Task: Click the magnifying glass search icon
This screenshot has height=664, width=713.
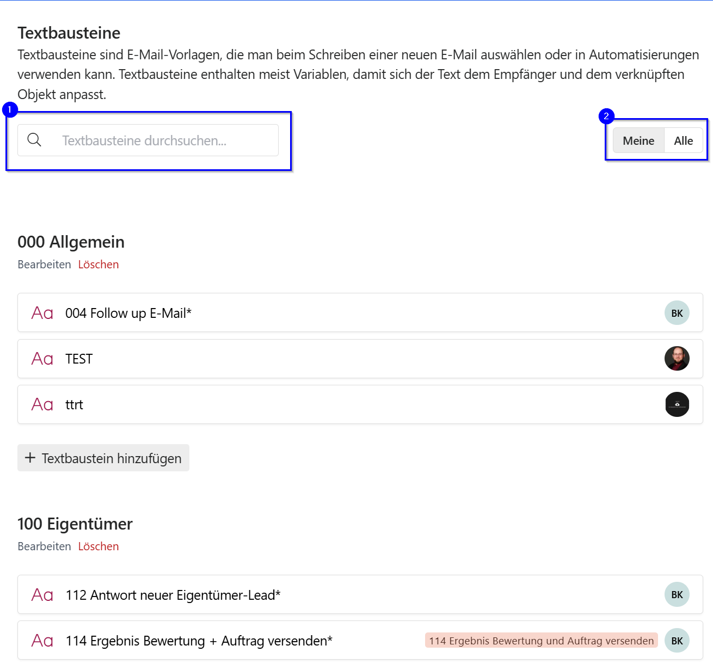Action: (x=34, y=140)
